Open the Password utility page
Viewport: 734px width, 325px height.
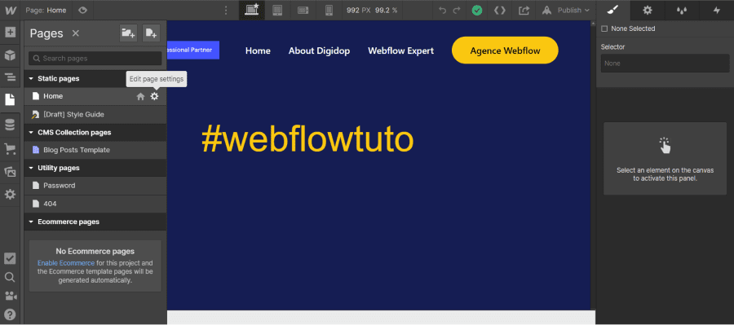[95, 186]
